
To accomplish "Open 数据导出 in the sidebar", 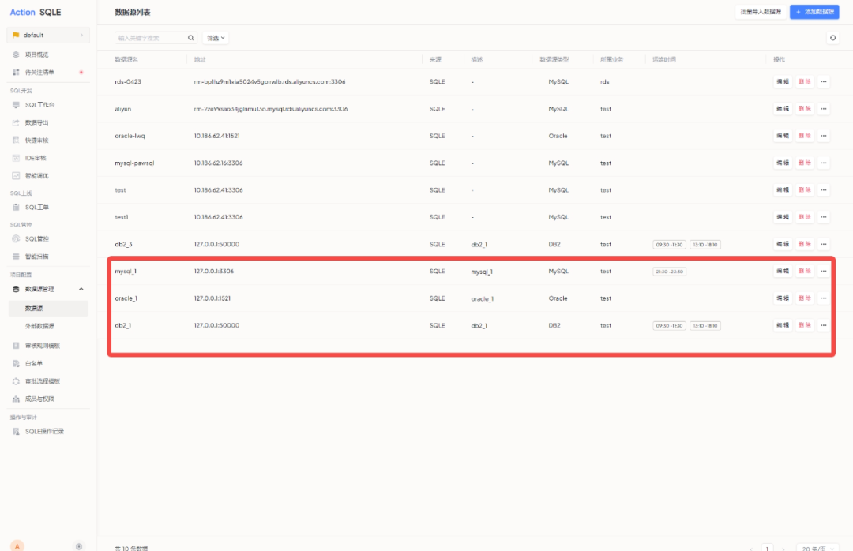I will 36,122.
